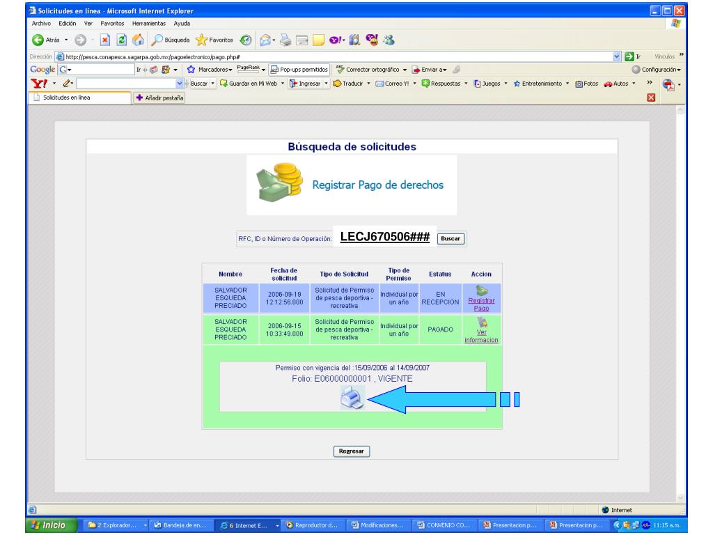Click the Home page icon
Image resolution: width=713 pixels, height=535 pixels.
[138, 40]
